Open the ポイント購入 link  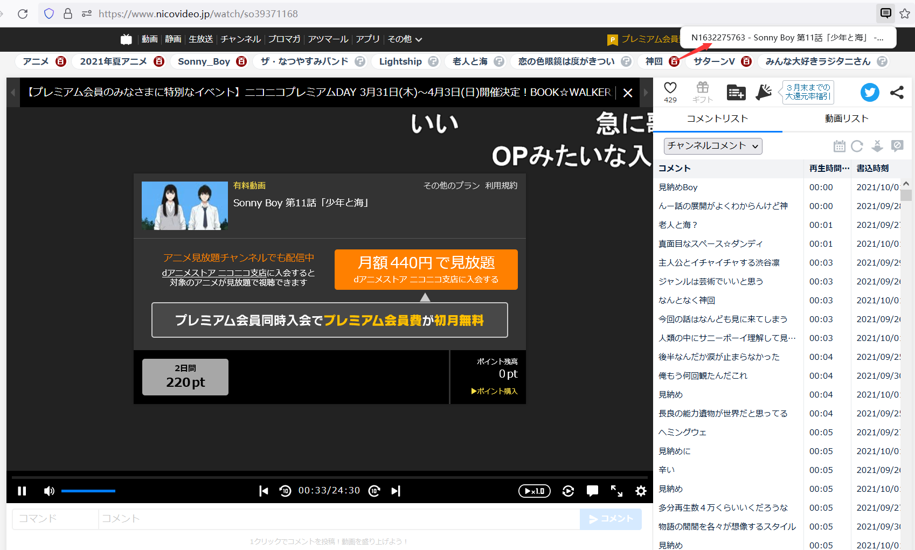click(494, 391)
